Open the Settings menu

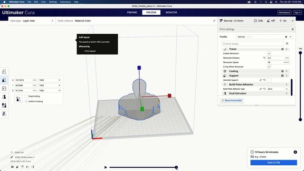tap(53, 2)
